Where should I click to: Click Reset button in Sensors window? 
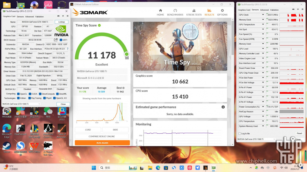(x=299, y=133)
